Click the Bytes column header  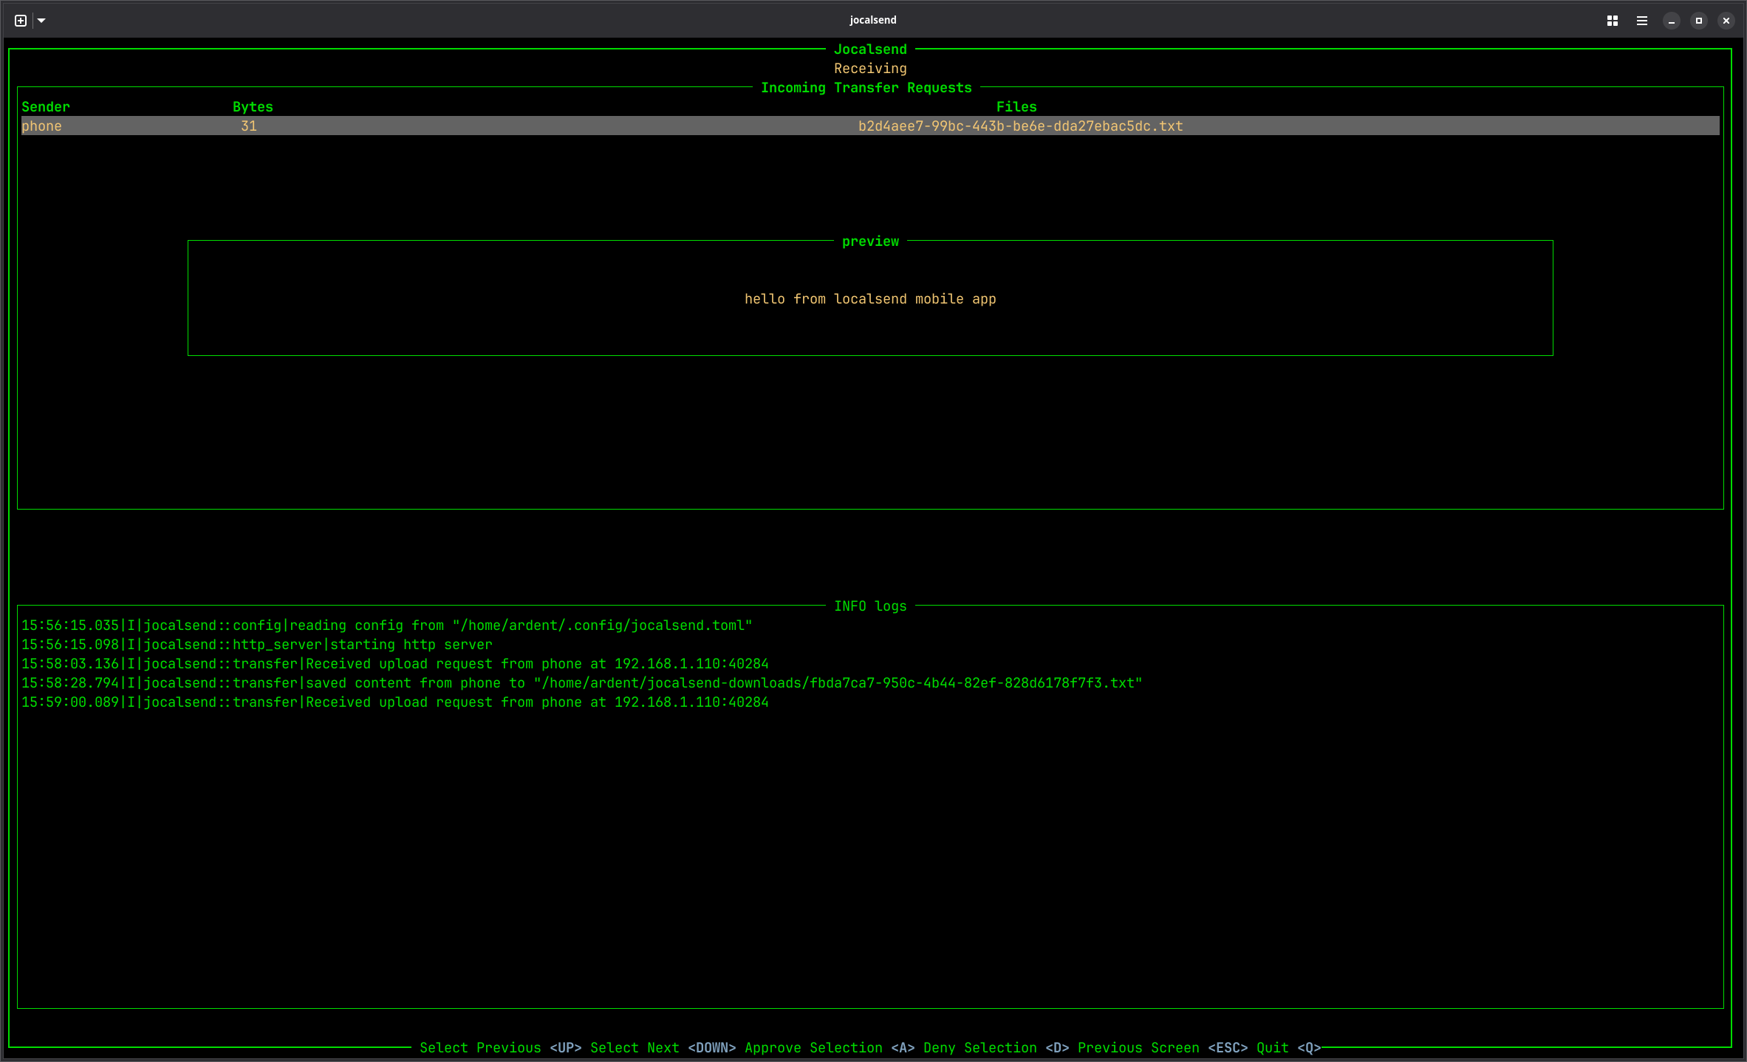coord(253,107)
